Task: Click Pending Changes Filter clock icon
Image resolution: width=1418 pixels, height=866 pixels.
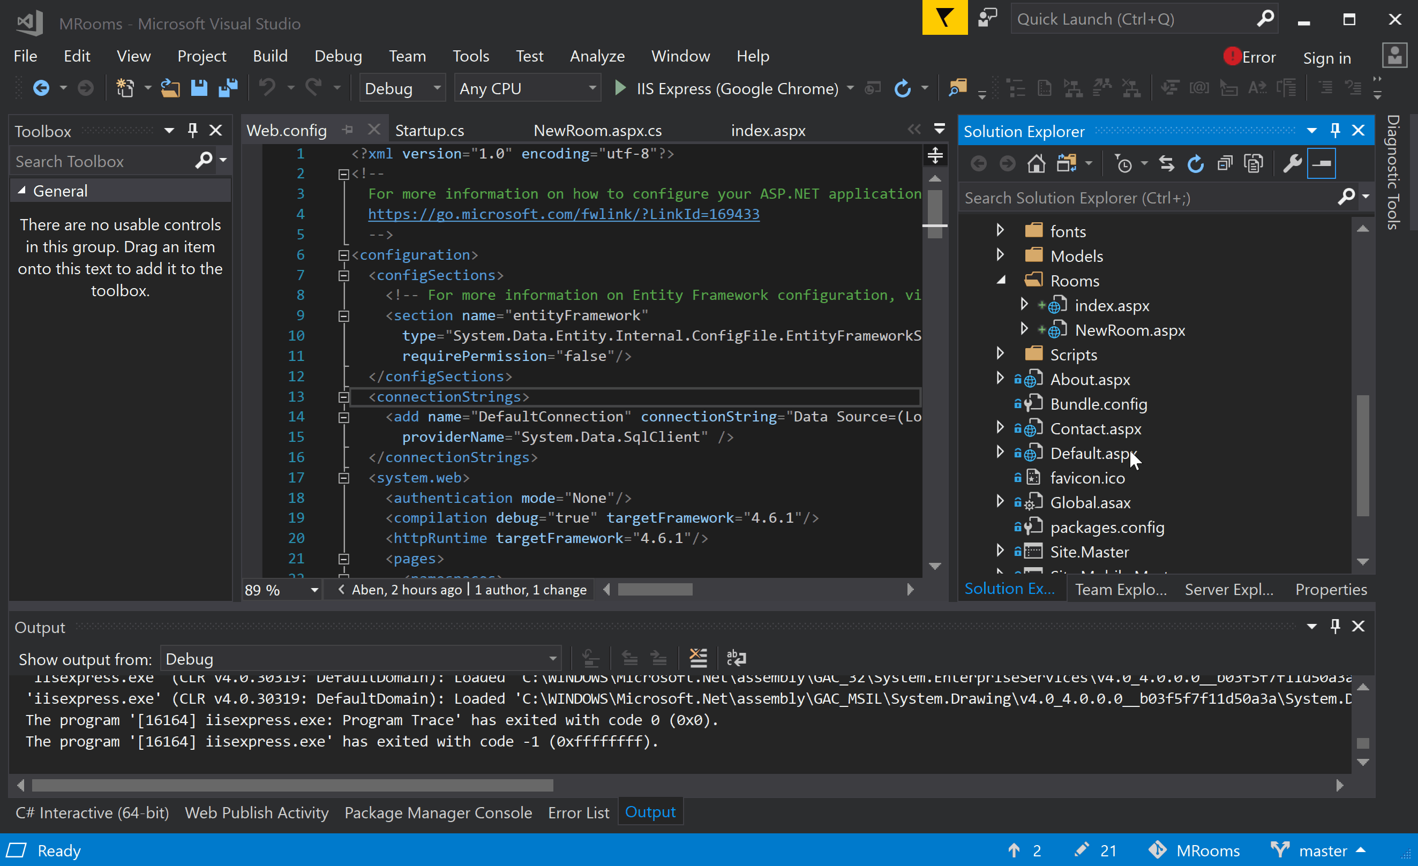Action: pyautogui.click(x=1123, y=164)
